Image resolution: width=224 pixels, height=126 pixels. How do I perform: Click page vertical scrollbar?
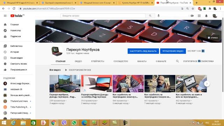point(223,55)
